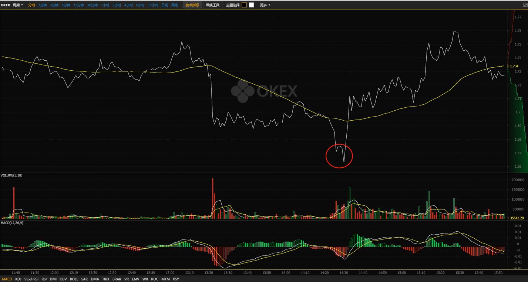Select the 1分钟 interval
Screen dimensions: 528x282
coord(43,5)
